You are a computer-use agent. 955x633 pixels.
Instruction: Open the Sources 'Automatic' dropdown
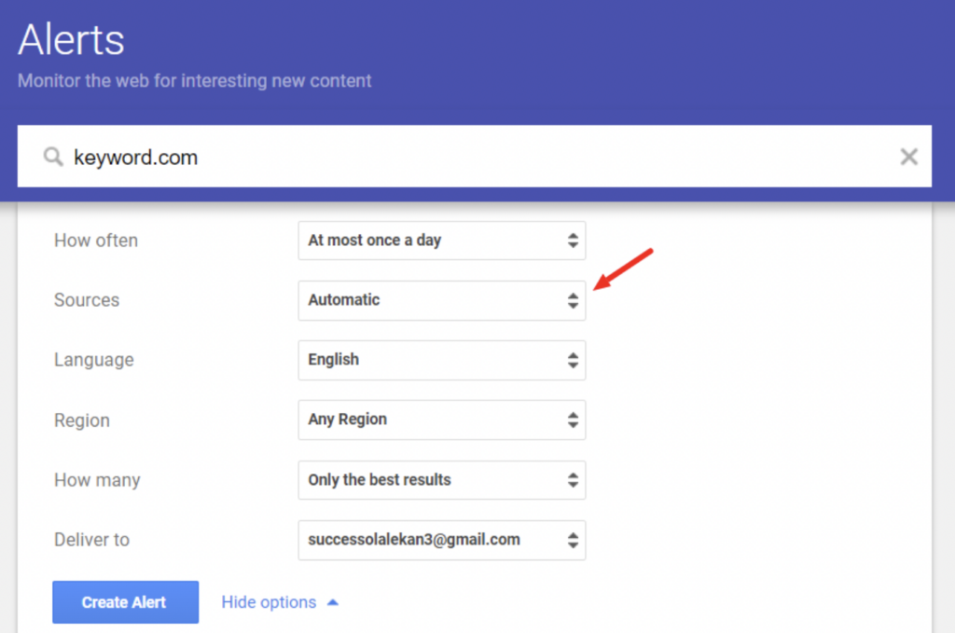point(429,300)
